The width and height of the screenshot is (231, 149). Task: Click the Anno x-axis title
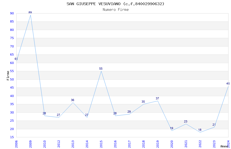tap(224, 146)
